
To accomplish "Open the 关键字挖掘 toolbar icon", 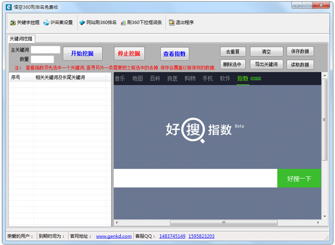I will [x=13, y=22].
